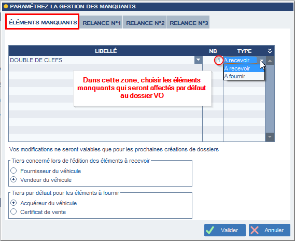Switch to the Relance N°2 tab
295x241 pixels.
pyautogui.click(x=145, y=23)
